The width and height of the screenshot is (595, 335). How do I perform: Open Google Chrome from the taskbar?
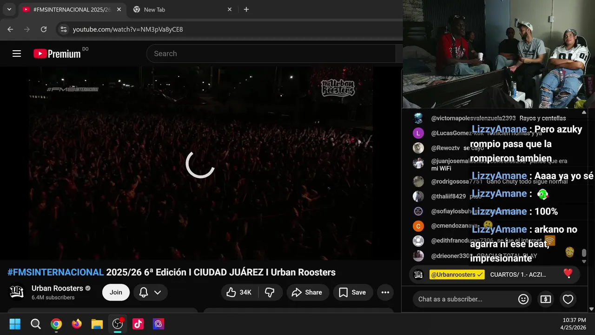(56, 324)
